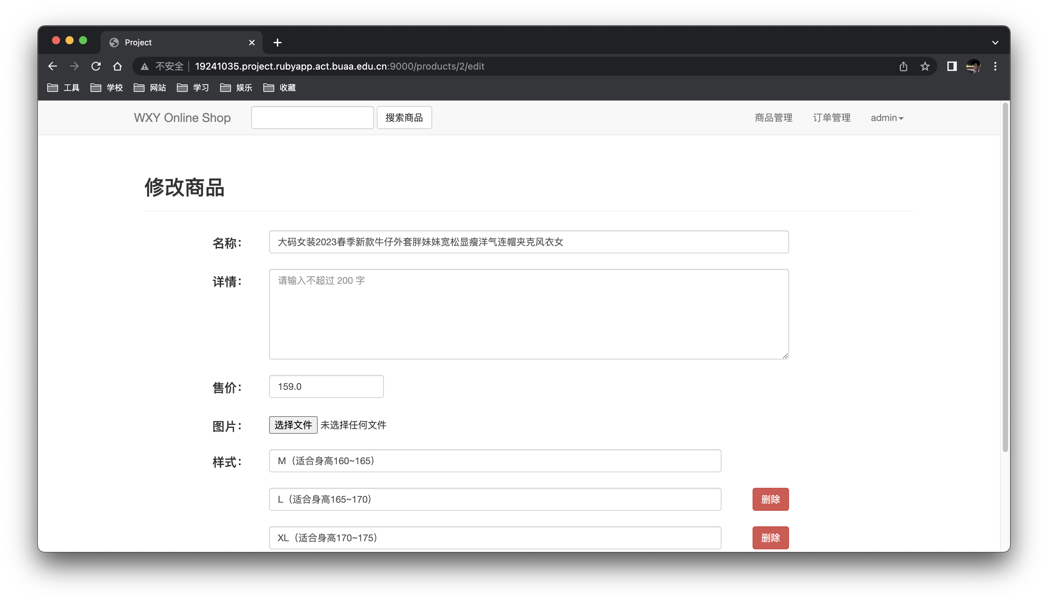Maximize window with the green button
1048x602 pixels.
(x=83, y=40)
